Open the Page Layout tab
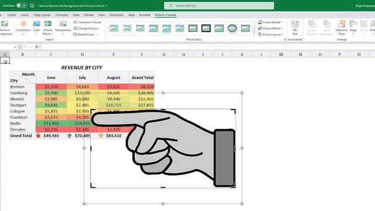Screen dimensions: 375x211 pyautogui.click(x=42, y=15)
